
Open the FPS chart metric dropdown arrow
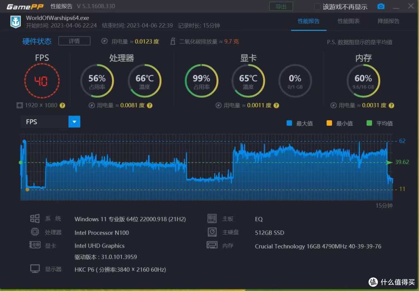(x=74, y=122)
